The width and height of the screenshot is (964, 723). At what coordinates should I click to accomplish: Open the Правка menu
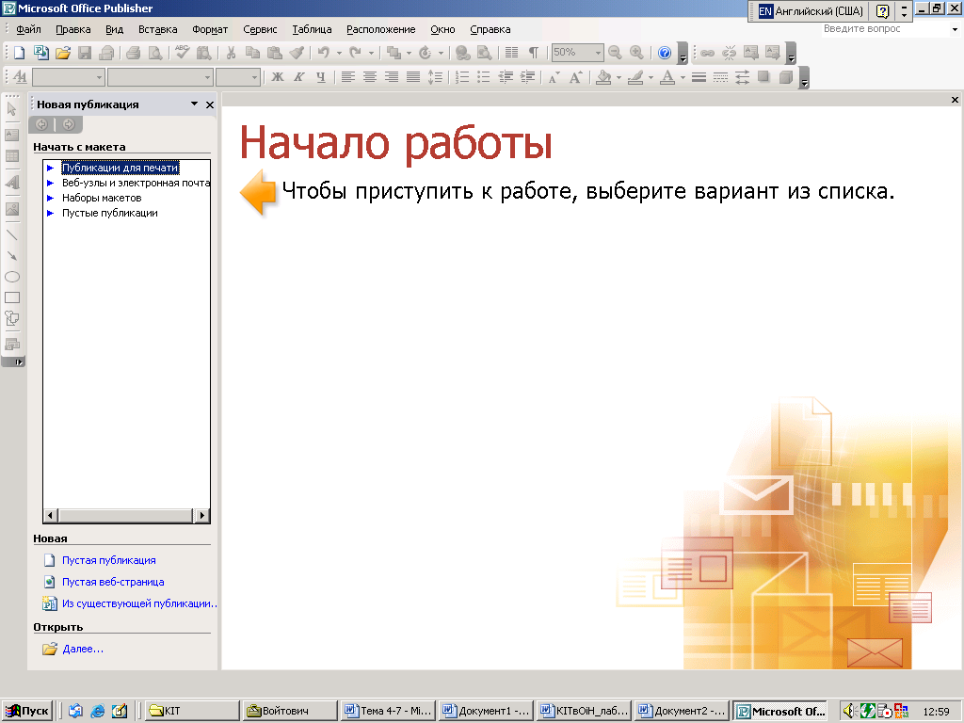tap(73, 29)
